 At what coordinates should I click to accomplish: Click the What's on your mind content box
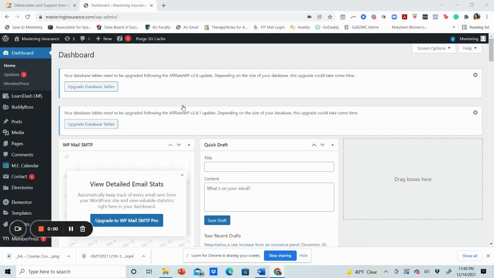click(269, 197)
